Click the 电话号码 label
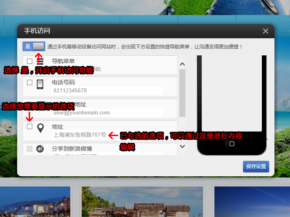 tap(63, 82)
